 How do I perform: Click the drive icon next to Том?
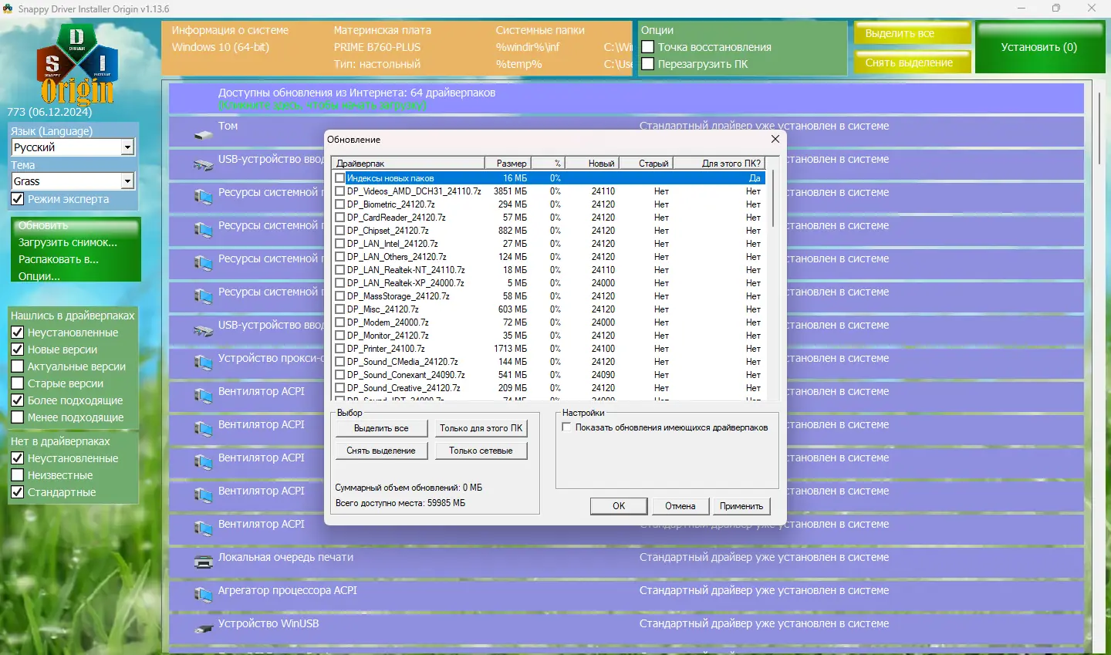(x=204, y=136)
